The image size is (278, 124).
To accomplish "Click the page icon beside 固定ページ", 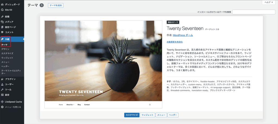I will click(x=2, y=27).
